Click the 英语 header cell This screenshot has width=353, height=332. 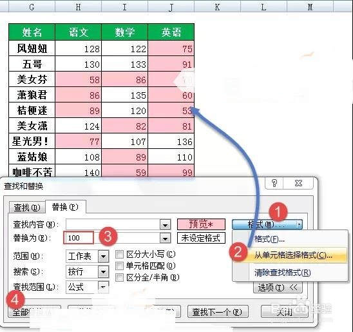(x=171, y=32)
